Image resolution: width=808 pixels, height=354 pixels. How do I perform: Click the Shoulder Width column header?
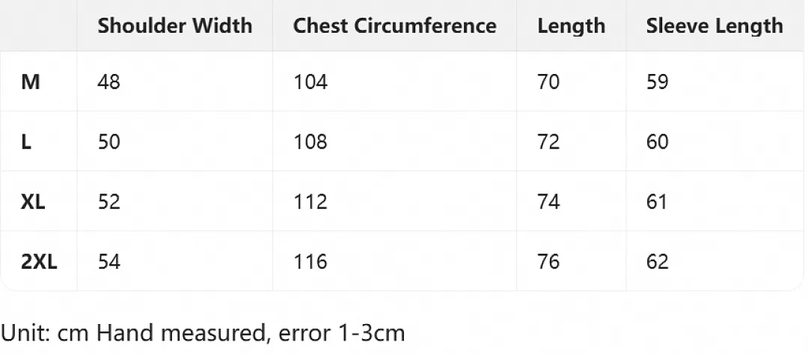[174, 25]
